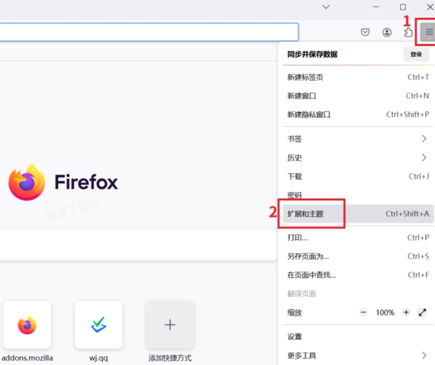This screenshot has height=365, width=435.
Task: Click the Extensions puzzle piece icon
Action: (408, 32)
